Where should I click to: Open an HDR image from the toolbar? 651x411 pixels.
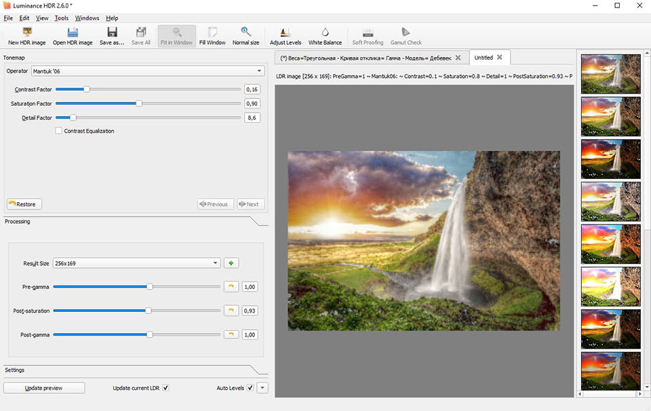(x=72, y=35)
